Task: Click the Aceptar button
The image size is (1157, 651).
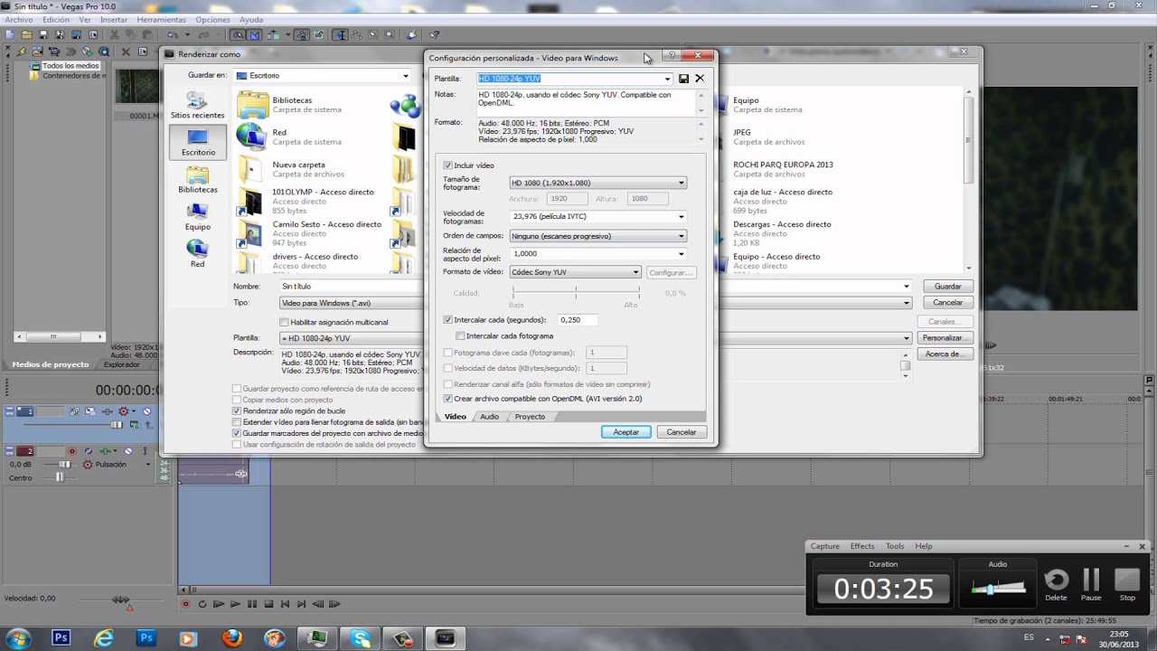Action: coord(626,432)
